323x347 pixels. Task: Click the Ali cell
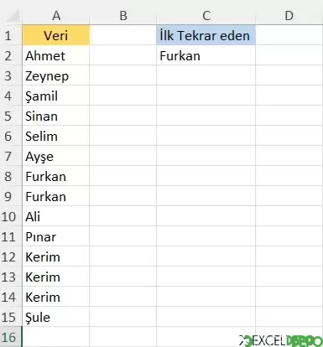[x=56, y=216]
